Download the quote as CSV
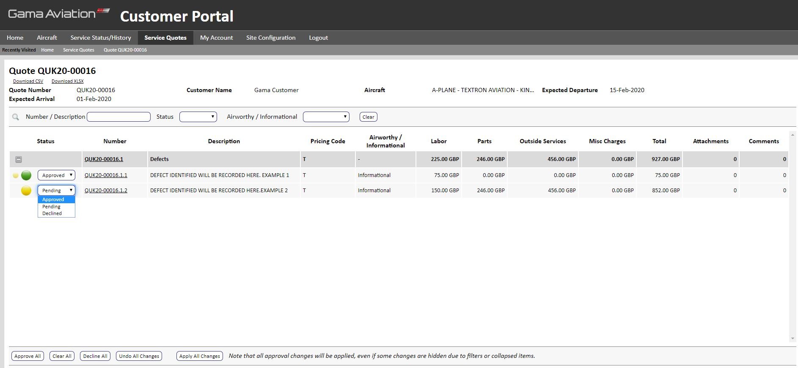This screenshot has width=798, height=368. pyautogui.click(x=28, y=81)
